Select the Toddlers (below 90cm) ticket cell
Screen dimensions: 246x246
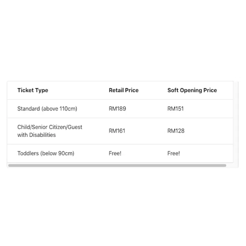(46, 153)
